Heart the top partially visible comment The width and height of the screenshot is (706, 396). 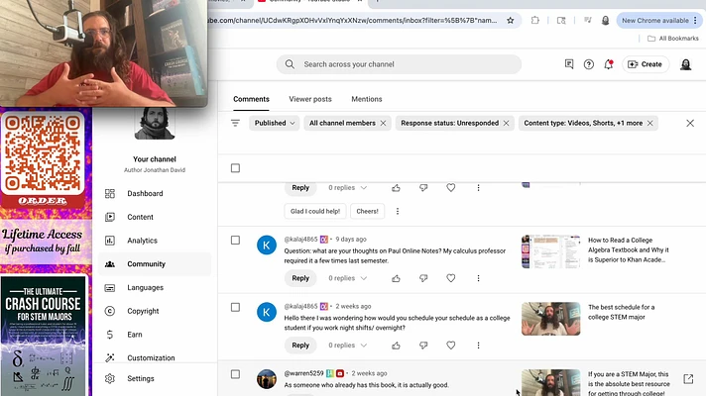pos(451,188)
